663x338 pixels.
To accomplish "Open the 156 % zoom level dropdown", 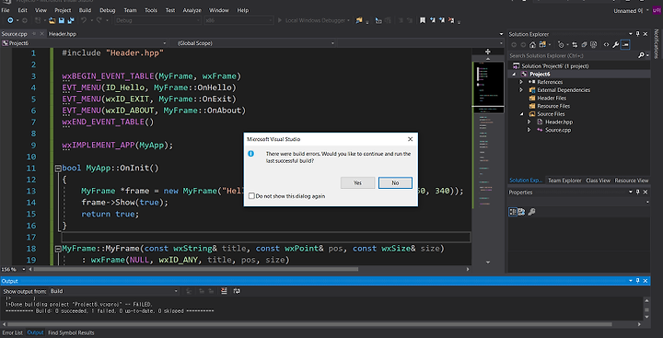I will point(24,269).
